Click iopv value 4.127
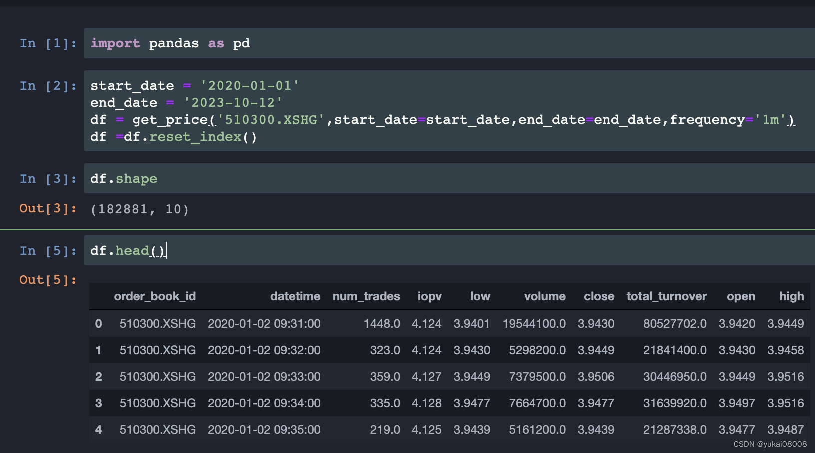Screen dimensions: 815x453 pos(427,377)
